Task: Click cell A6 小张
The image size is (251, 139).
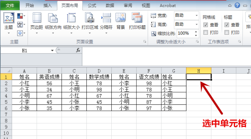Action: pyautogui.click(x=24, y=108)
